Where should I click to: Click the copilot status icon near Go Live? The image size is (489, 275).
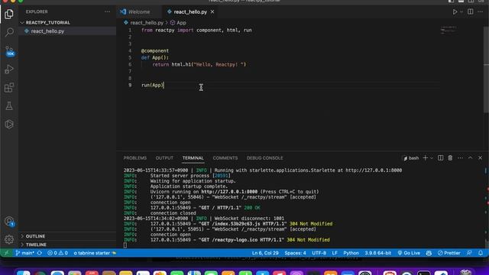pyautogui.click(x=429, y=253)
